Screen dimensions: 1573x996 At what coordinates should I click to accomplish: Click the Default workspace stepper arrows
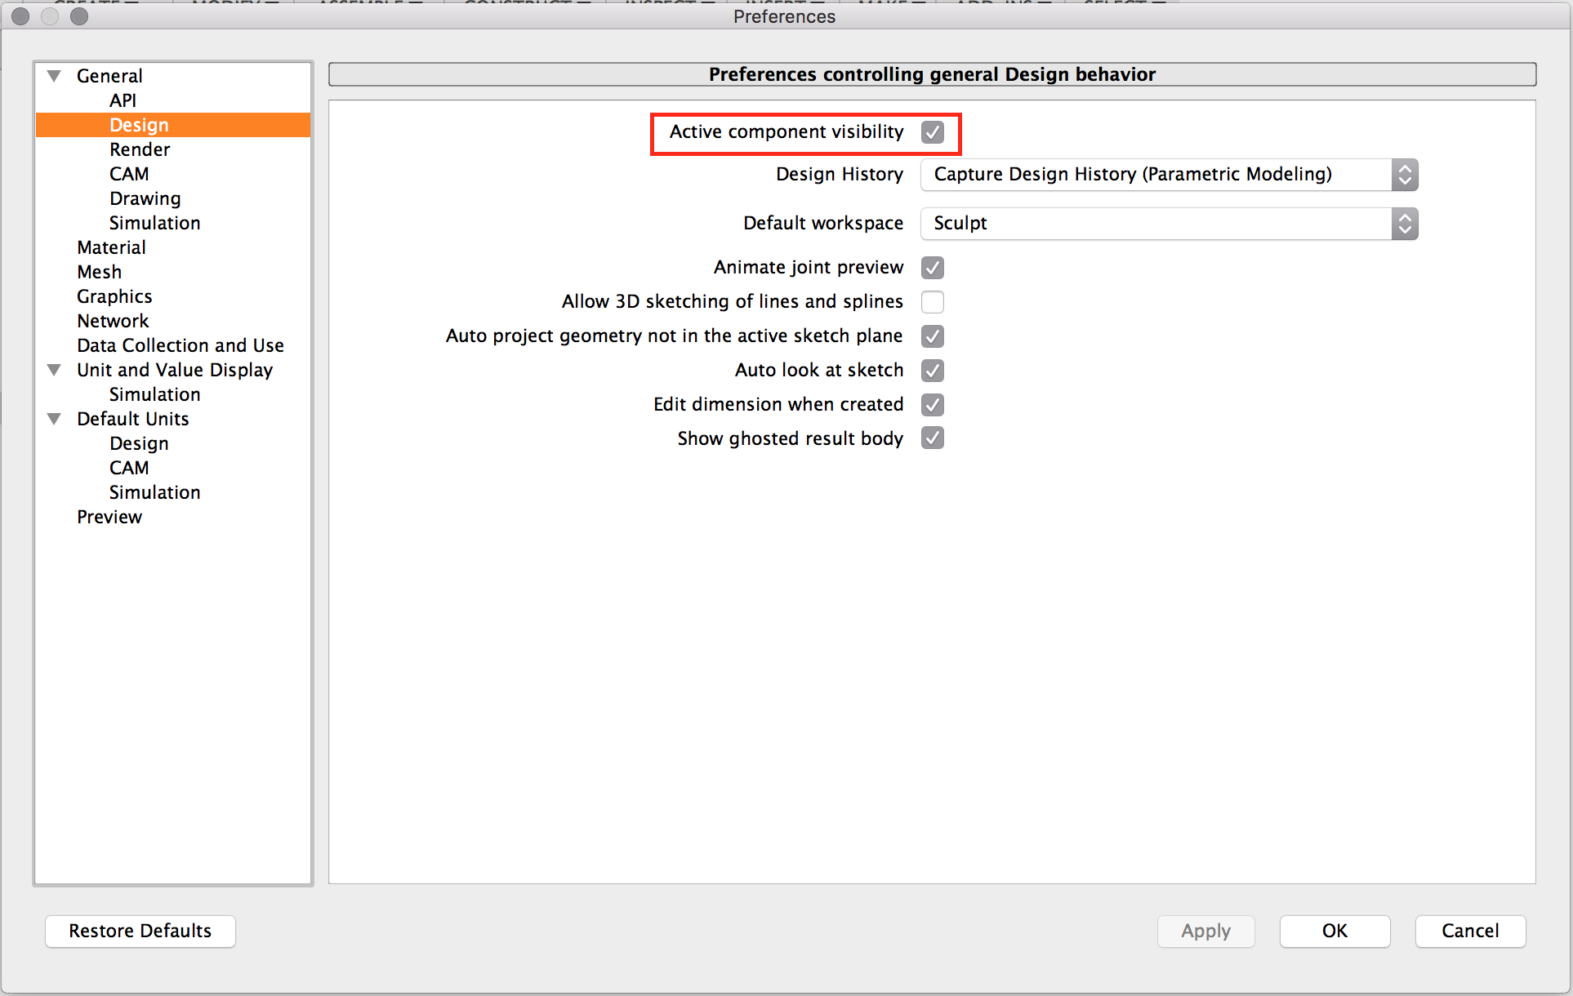pyautogui.click(x=1404, y=224)
